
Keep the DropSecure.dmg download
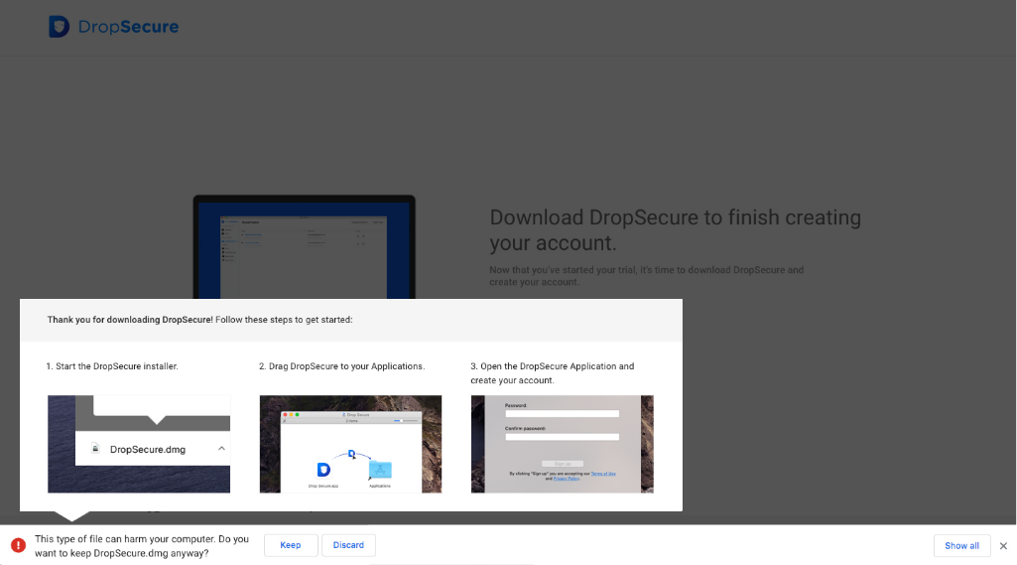pos(291,545)
